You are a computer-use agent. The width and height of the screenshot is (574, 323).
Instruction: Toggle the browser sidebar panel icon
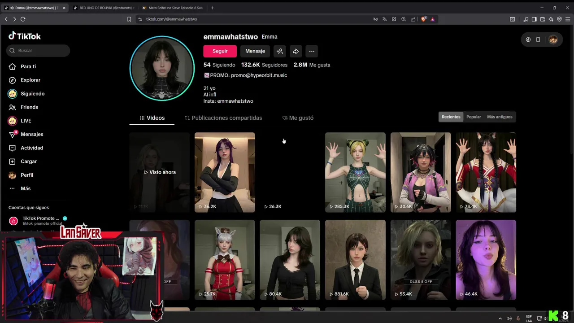tap(534, 19)
